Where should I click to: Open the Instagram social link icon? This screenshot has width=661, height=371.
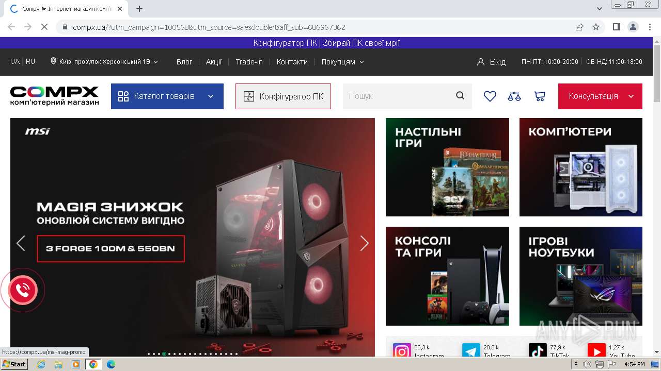click(402, 351)
